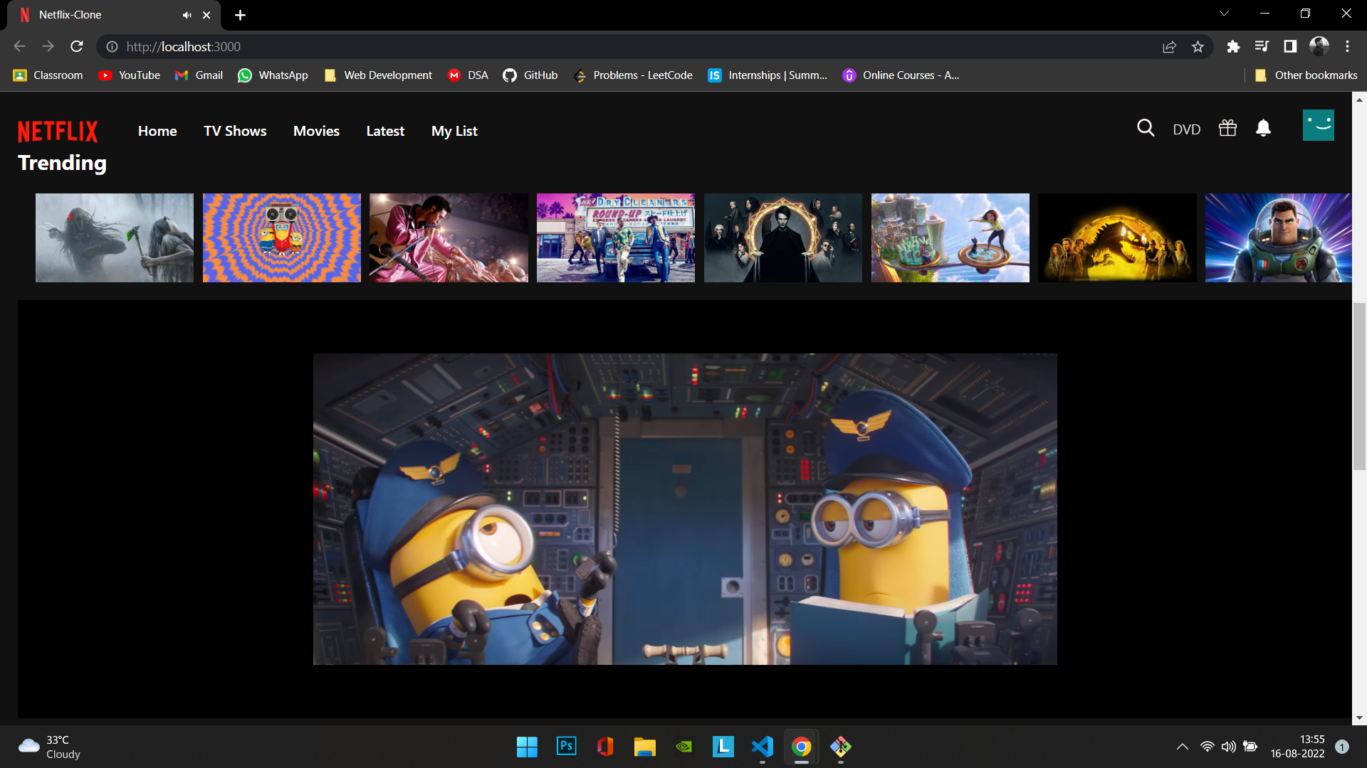This screenshot has height=768, width=1367.
Task: Open GitHub bookmark
Action: (x=530, y=75)
